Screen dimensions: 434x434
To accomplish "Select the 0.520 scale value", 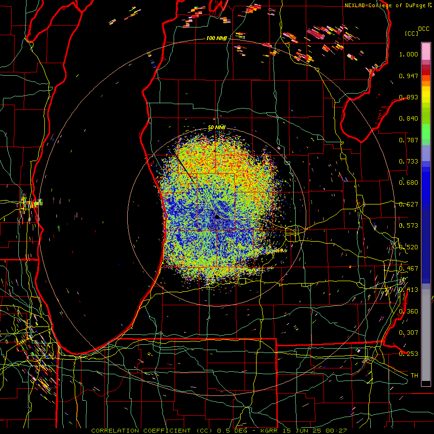I will coord(408,247).
